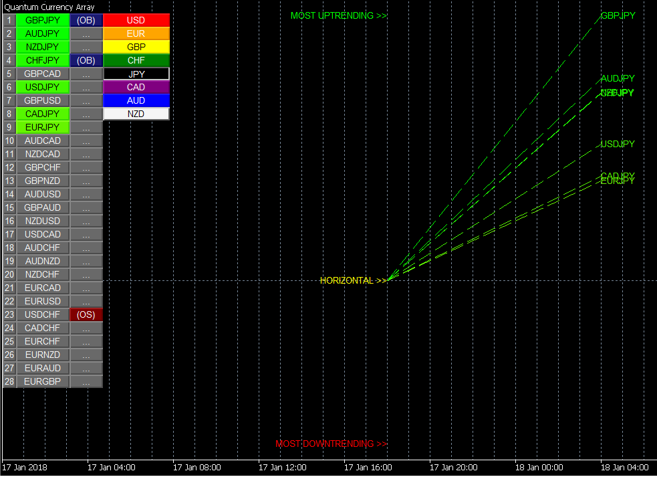Choose the blue AUD currency filter

[x=136, y=100]
